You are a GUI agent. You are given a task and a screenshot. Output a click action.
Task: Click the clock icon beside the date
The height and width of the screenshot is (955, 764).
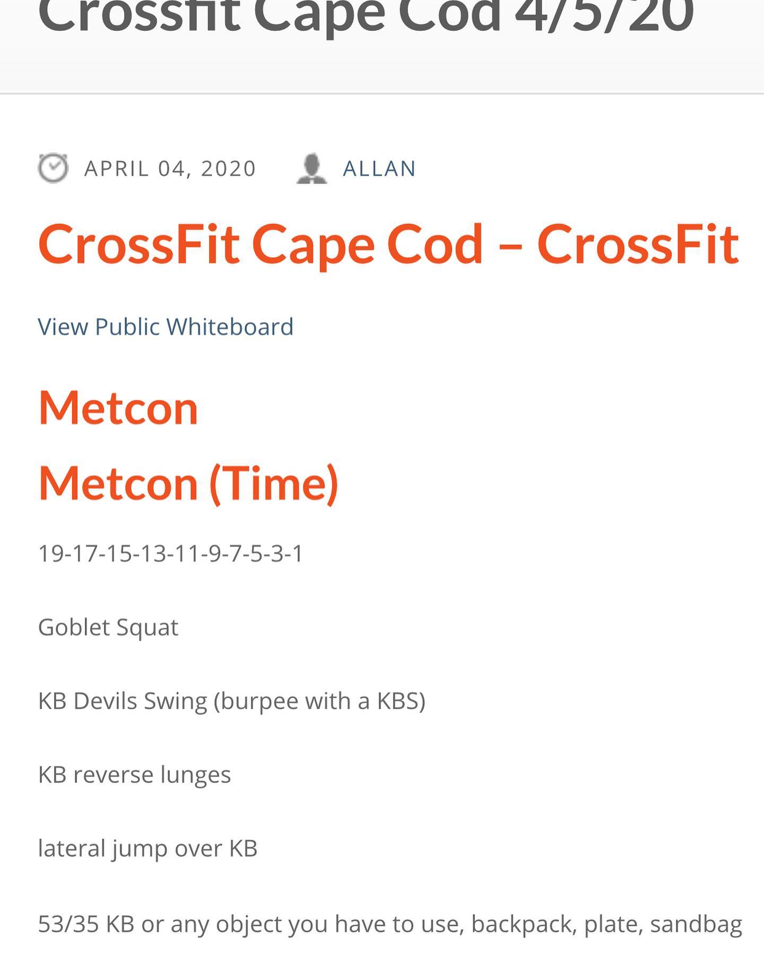click(x=53, y=168)
